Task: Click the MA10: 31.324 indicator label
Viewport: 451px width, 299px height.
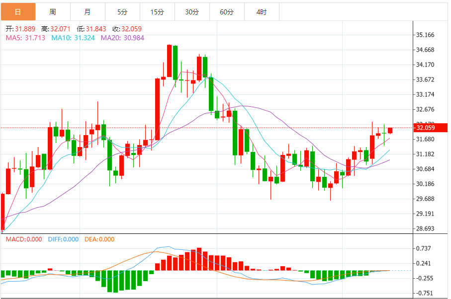Action: pos(73,38)
